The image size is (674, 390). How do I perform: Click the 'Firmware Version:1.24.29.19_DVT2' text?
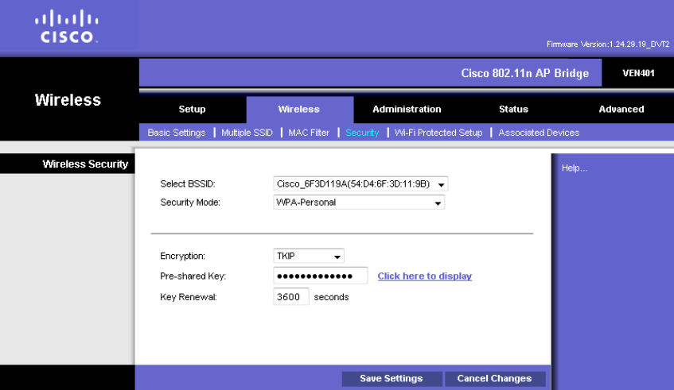[x=608, y=44]
